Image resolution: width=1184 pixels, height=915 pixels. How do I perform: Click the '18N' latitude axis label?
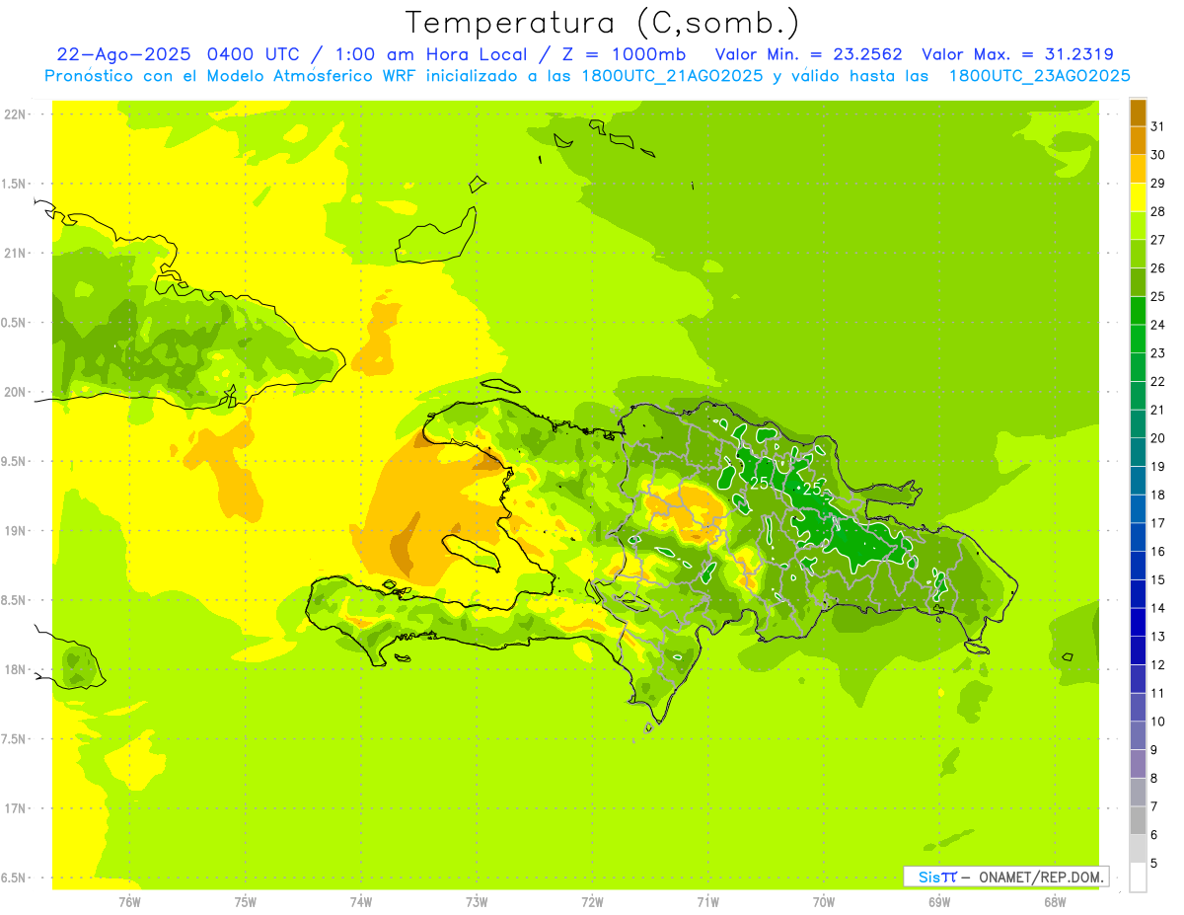tap(15, 670)
